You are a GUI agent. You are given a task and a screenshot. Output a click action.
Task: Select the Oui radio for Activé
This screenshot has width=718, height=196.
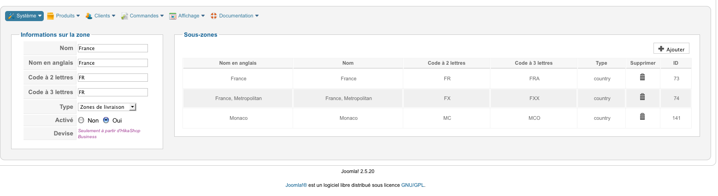106,120
